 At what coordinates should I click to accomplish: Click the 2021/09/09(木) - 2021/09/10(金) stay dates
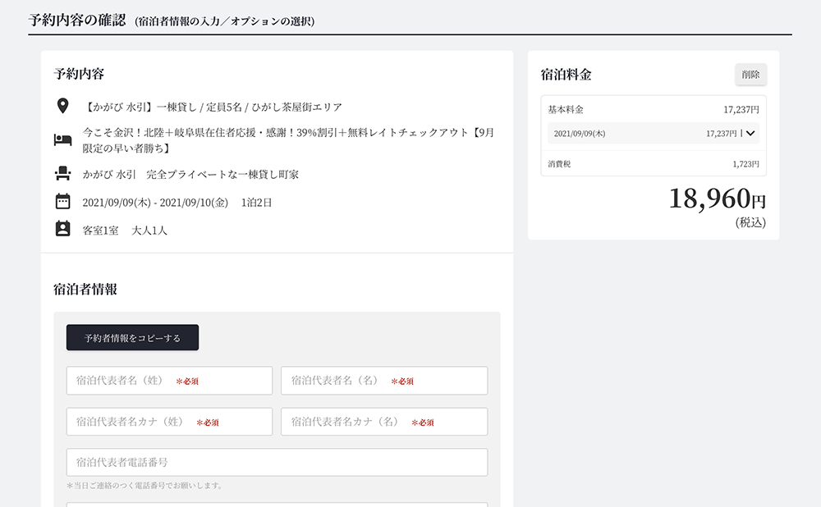pos(155,203)
